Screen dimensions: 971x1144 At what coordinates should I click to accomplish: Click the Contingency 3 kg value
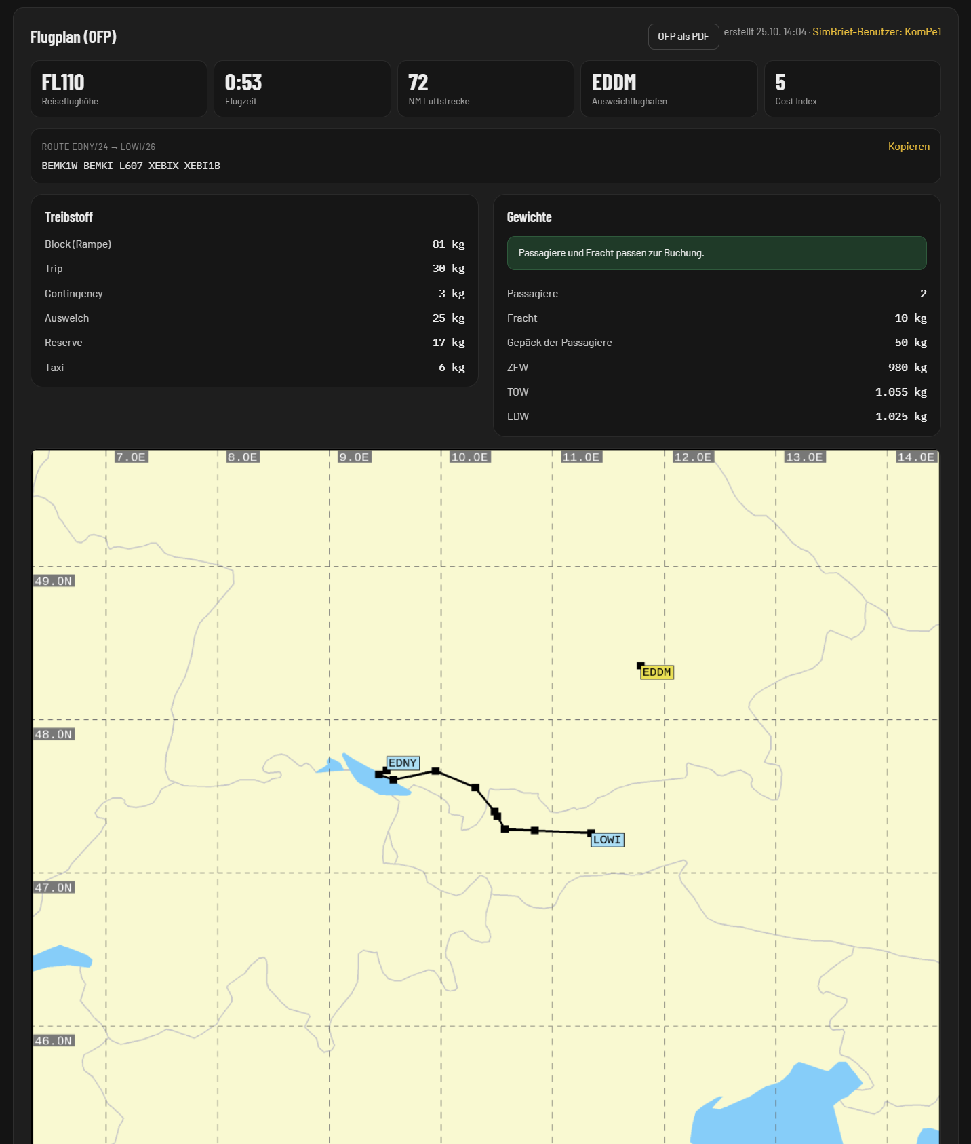pos(452,294)
